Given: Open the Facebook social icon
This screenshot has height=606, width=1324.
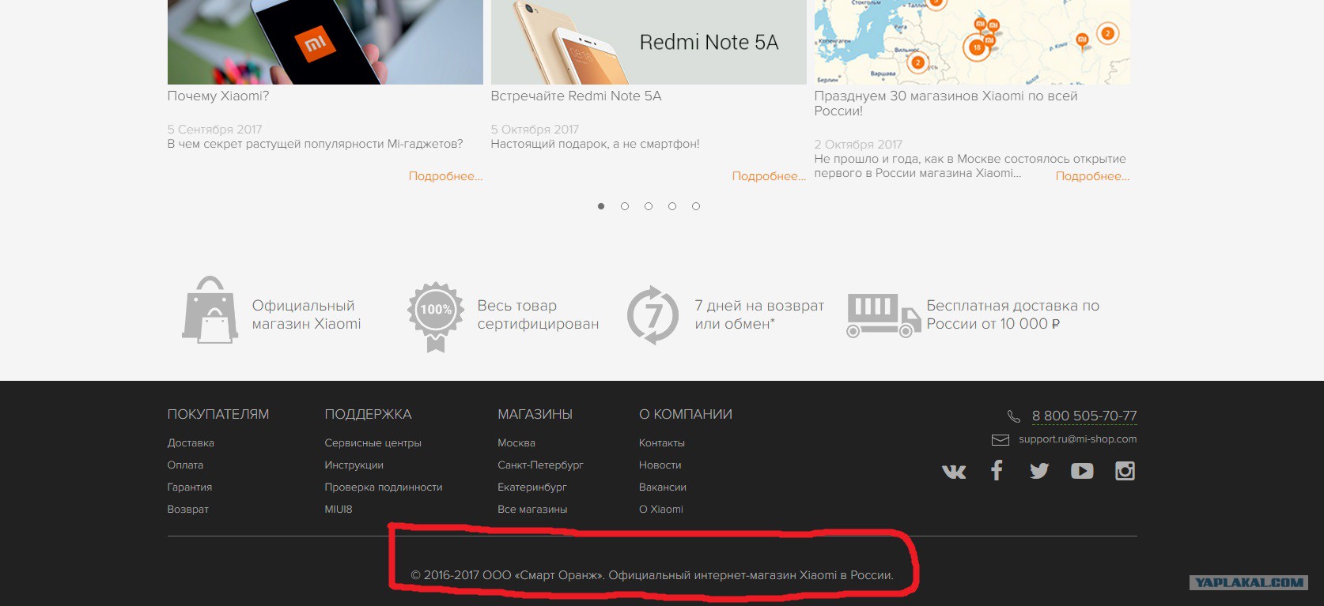Looking at the screenshot, I should (x=997, y=471).
